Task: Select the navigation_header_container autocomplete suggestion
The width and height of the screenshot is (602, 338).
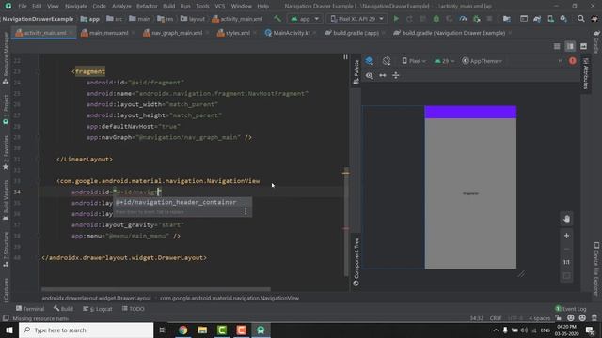Action: 182,202
